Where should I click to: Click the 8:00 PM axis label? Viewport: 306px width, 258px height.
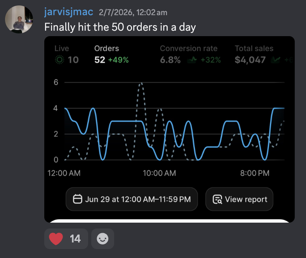click(255, 173)
